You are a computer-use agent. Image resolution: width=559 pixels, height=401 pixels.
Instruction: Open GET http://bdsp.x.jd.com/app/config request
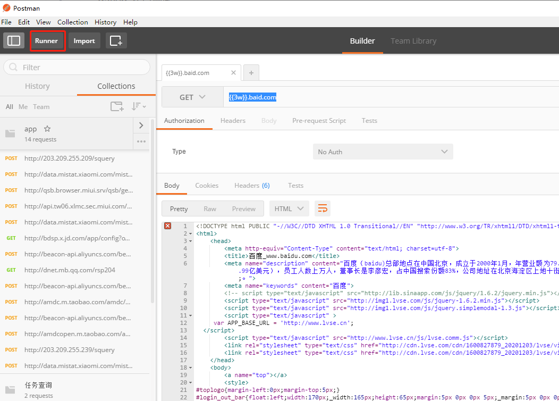(x=75, y=238)
